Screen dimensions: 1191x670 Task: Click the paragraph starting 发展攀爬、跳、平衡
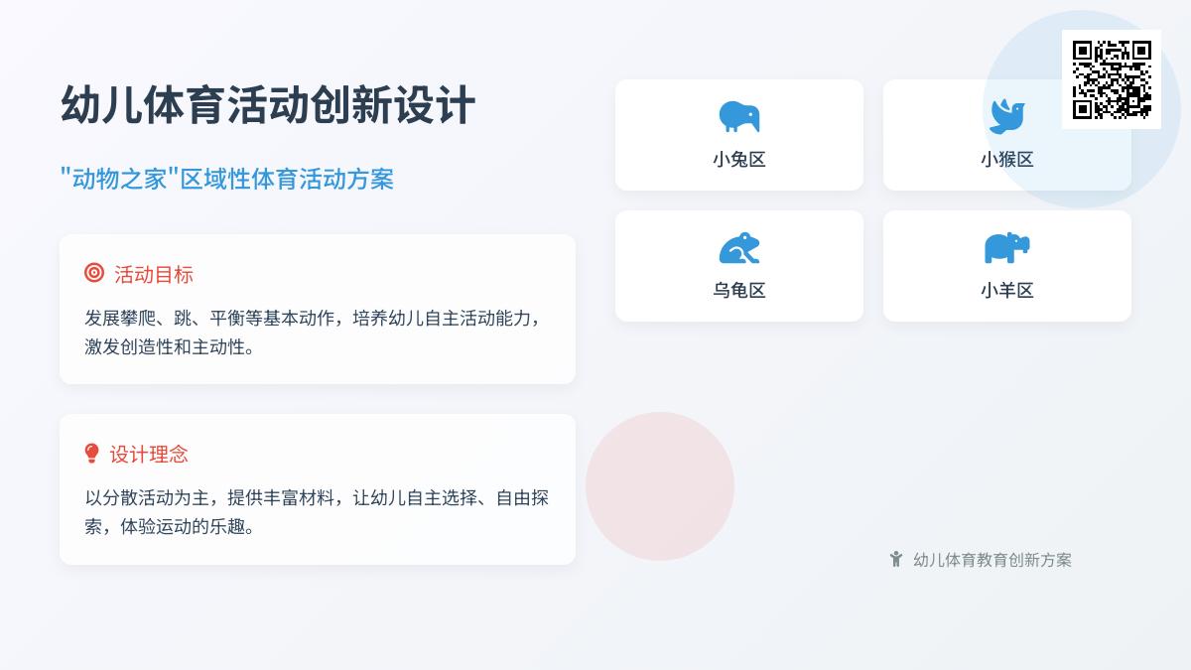pyautogui.click(x=314, y=333)
